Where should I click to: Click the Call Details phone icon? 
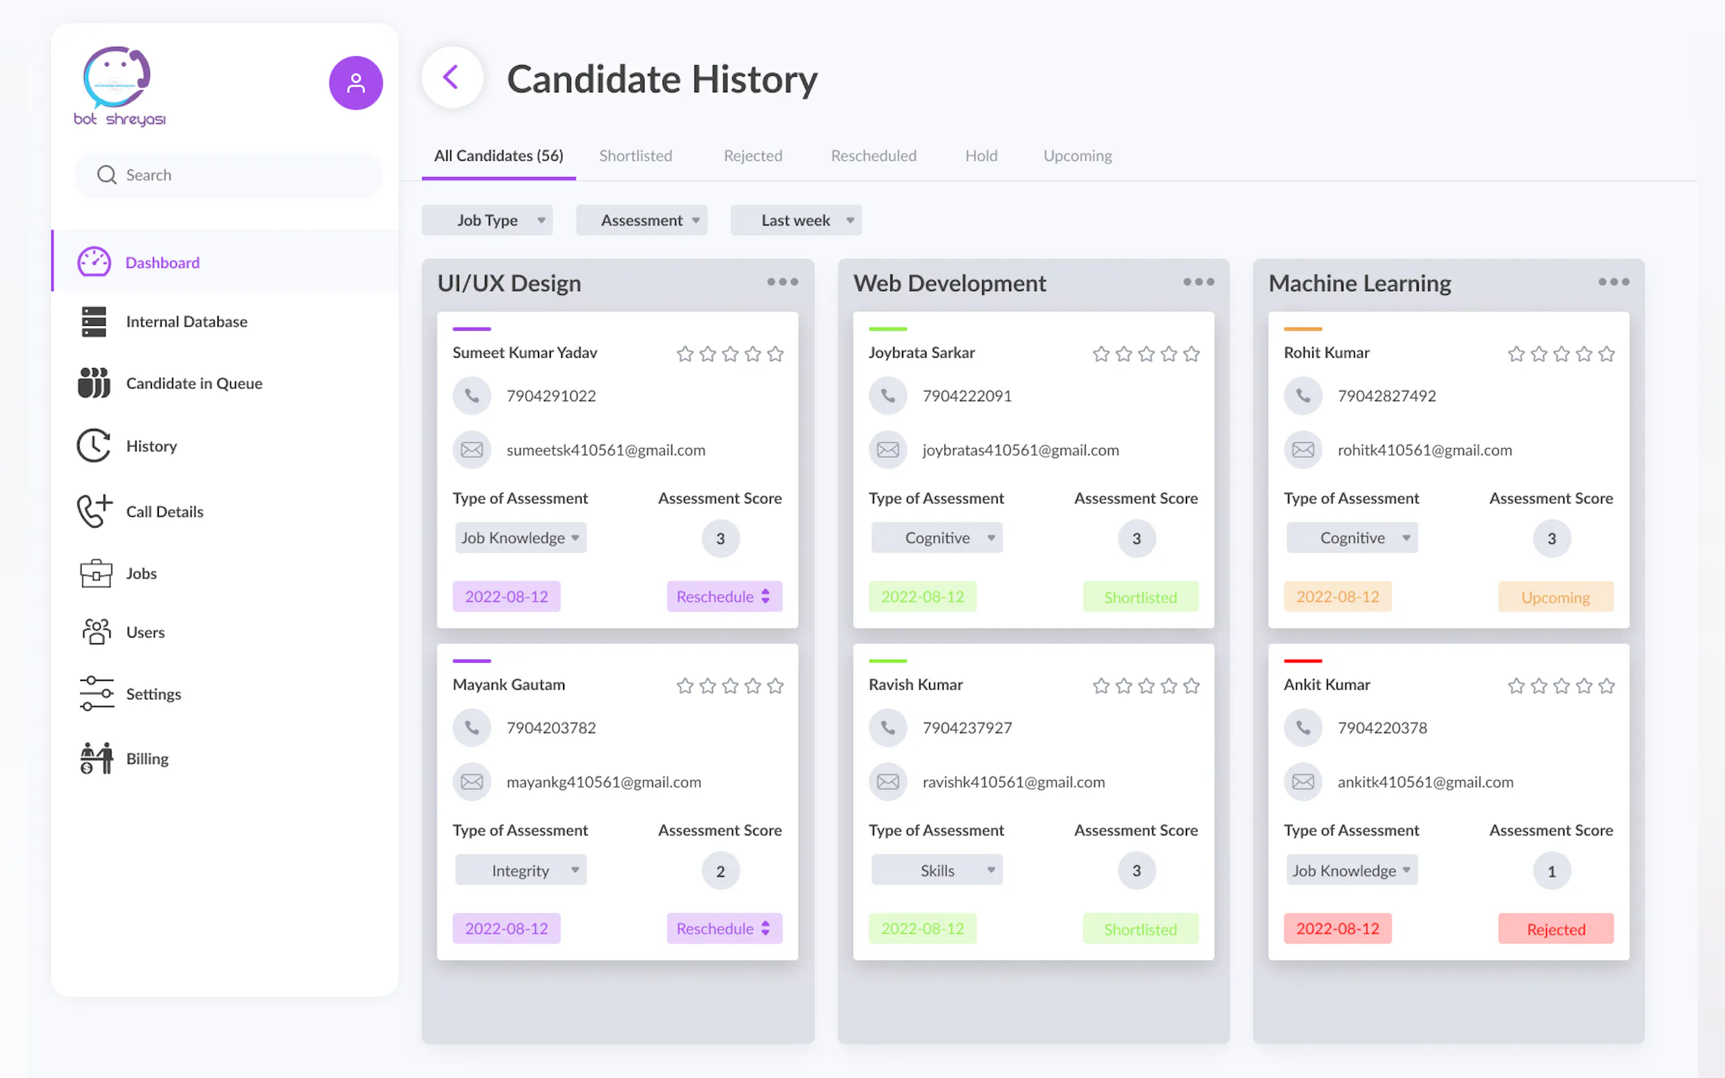[95, 511]
